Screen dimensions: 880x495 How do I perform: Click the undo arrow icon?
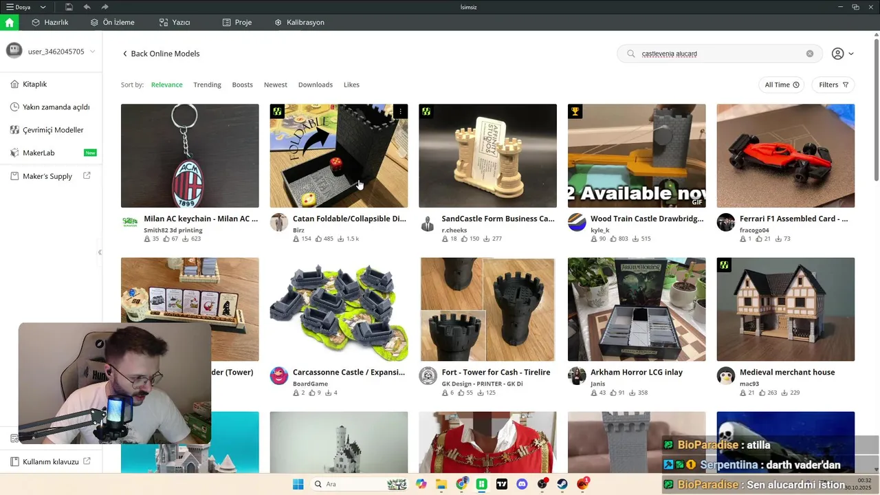[x=87, y=7]
